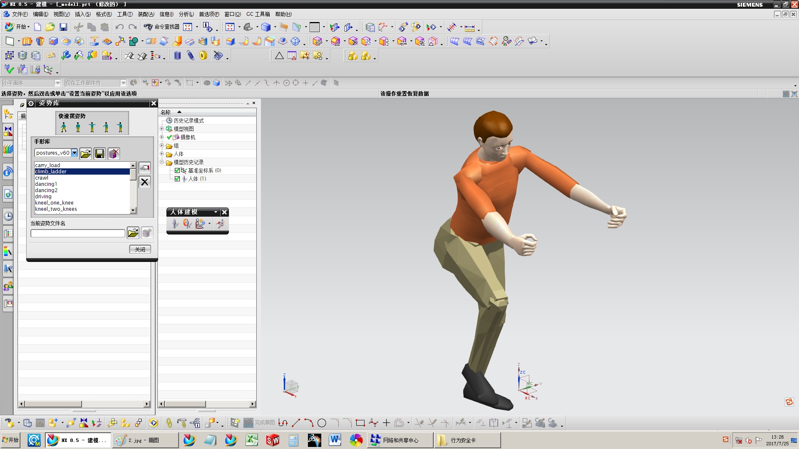Image resolution: width=799 pixels, height=449 pixels.
Task: Switch to Word in the taskbar
Action: tap(335, 440)
